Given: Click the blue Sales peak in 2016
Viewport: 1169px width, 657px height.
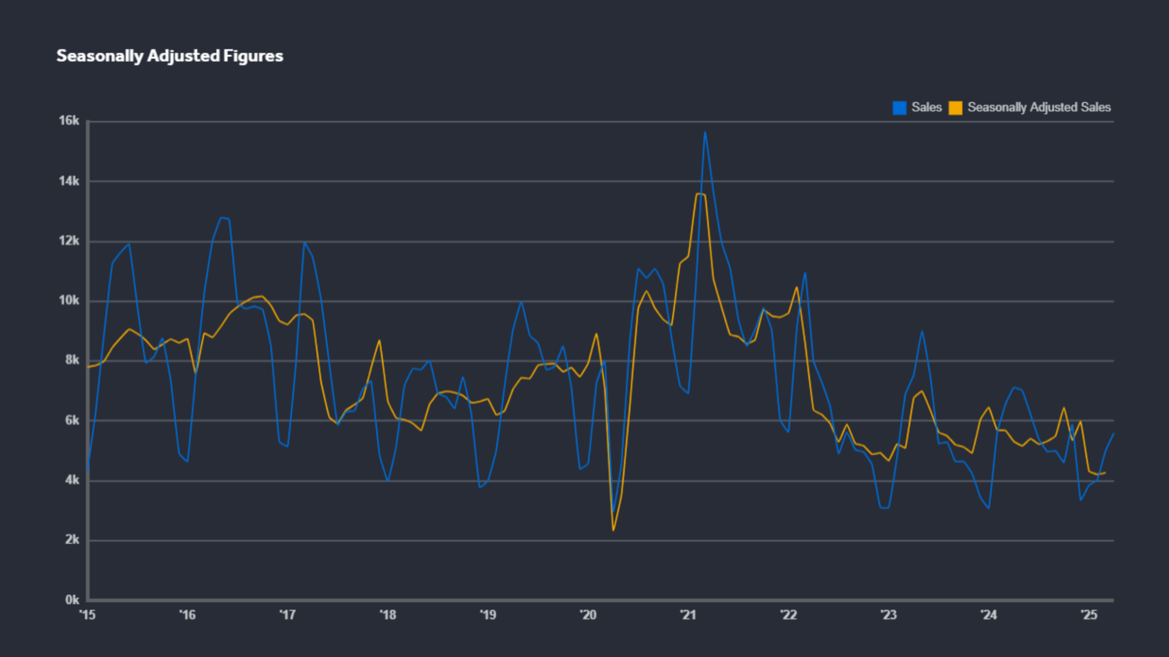Looking at the screenshot, I should click(222, 217).
